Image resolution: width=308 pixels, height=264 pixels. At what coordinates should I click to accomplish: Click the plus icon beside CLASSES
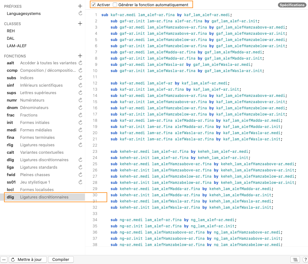80,24
